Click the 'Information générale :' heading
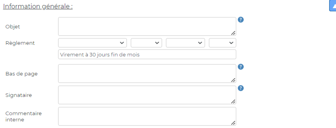This screenshot has height=128, width=336. (x=38, y=6)
